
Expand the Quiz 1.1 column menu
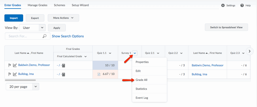coord(110,53)
